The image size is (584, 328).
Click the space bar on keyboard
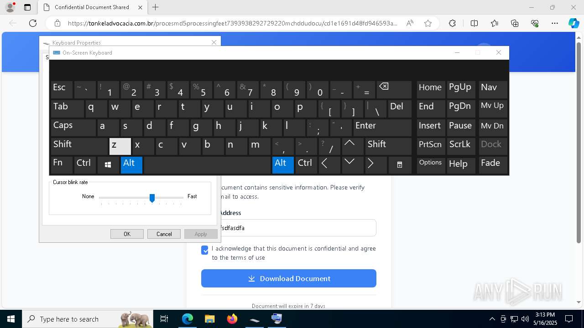pos(207,165)
